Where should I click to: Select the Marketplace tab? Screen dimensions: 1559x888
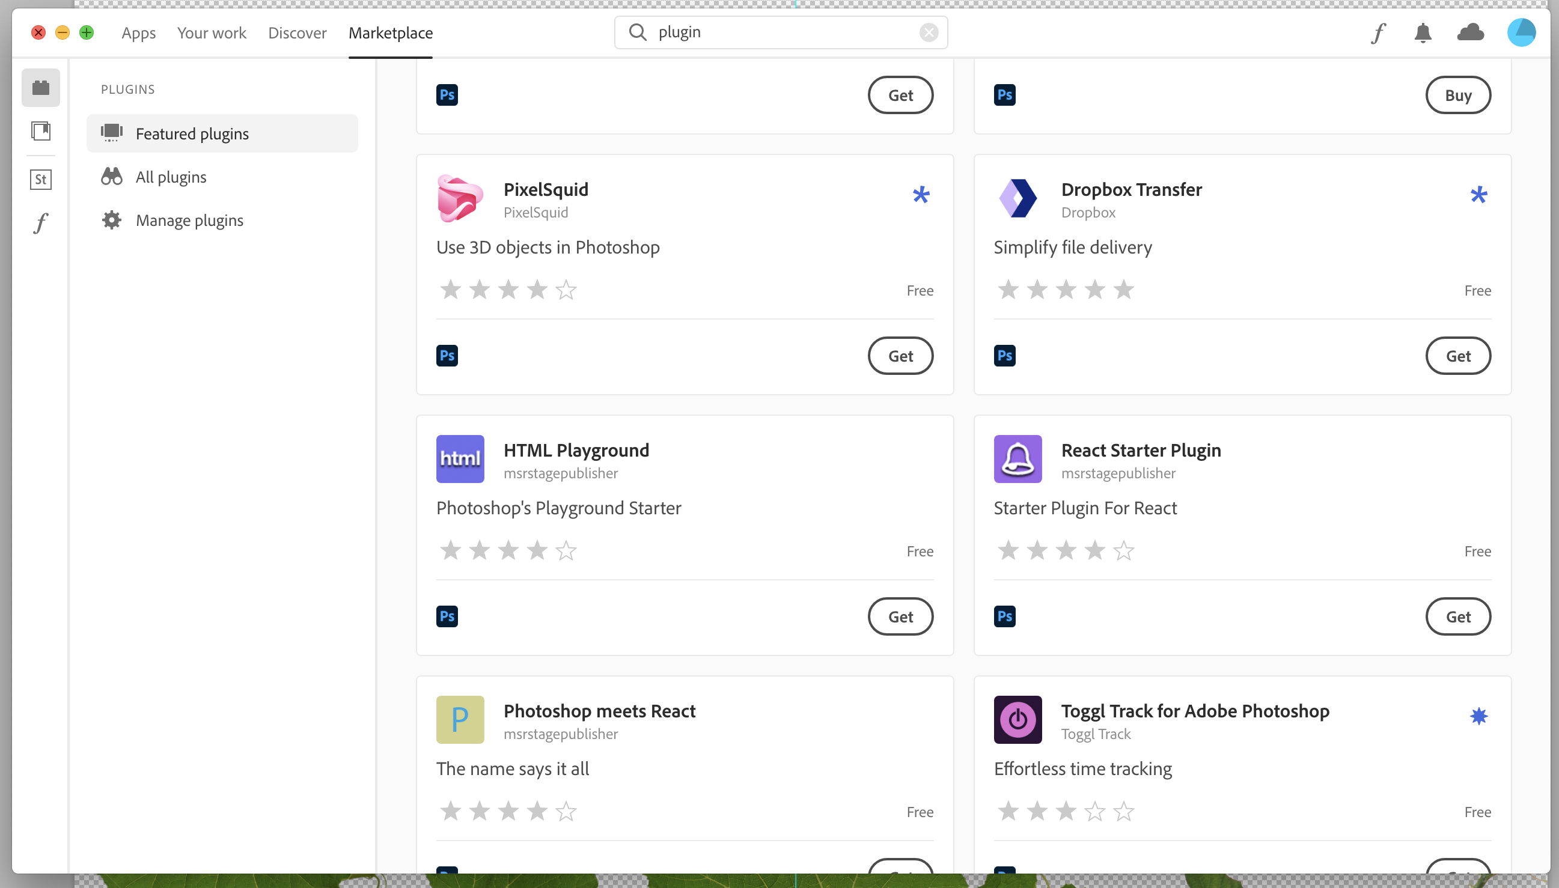(391, 33)
